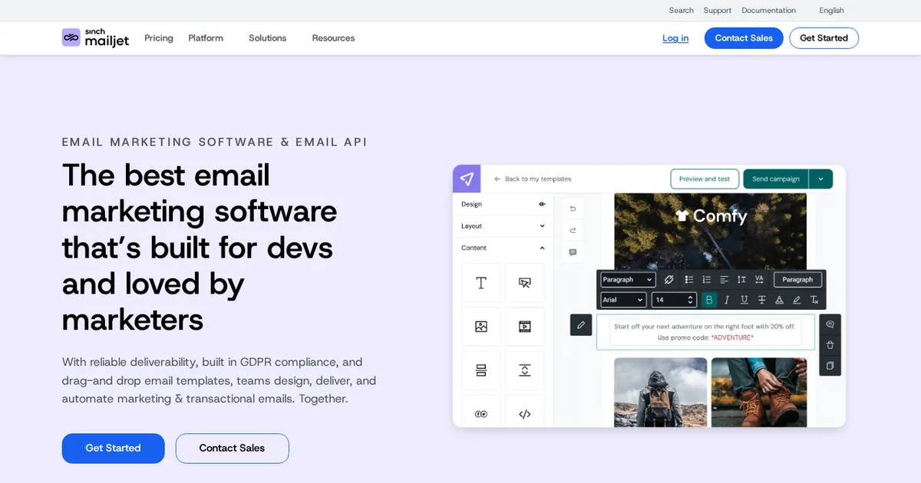Open the Resources menu
921x483 pixels.
coord(333,38)
